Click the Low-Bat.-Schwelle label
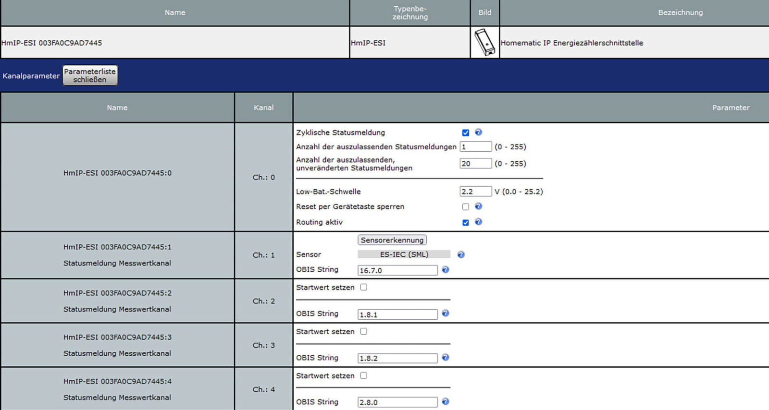The width and height of the screenshot is (769, 410). tap(328, 192)
